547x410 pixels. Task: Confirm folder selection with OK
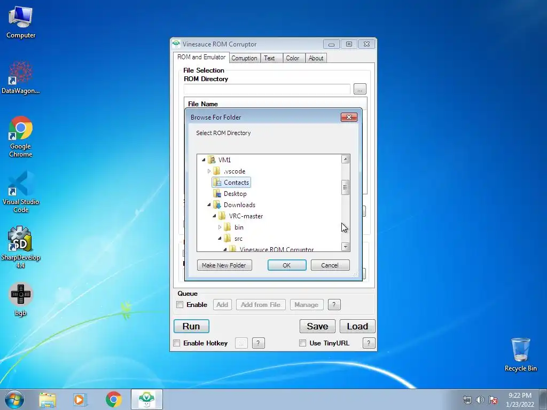[x=287, y=265]
